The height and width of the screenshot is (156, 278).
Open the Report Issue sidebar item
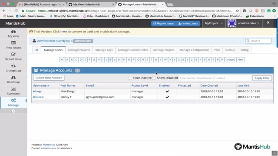click(x=13, y=56)
